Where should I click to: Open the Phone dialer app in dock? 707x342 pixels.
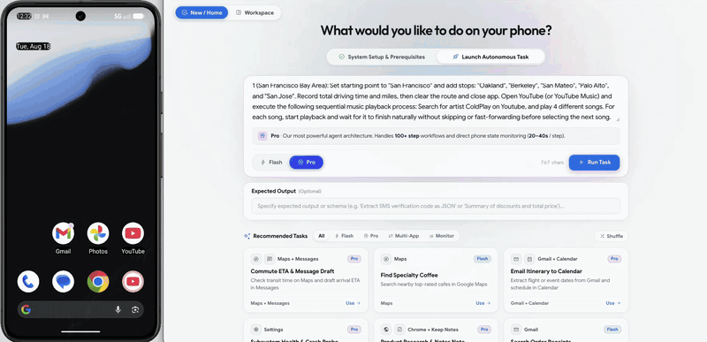(28, 282)
